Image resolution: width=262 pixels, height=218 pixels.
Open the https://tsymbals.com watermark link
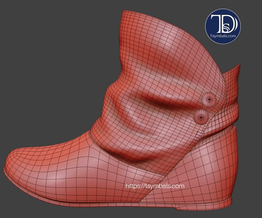pyautogui.click(x=155, y=186)
